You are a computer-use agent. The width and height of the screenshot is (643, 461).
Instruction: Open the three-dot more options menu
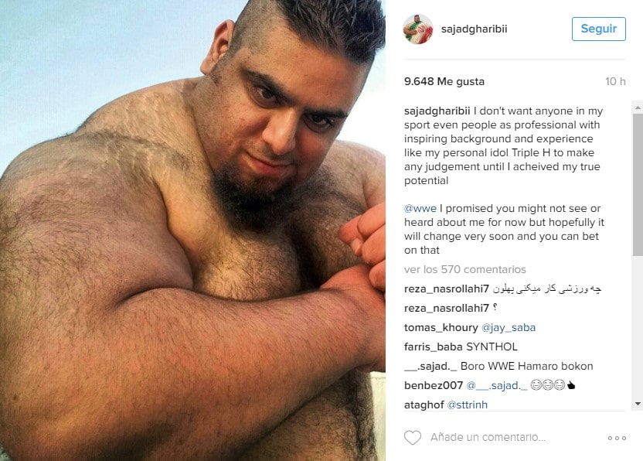pyautogui.click(x=617, y=438)
